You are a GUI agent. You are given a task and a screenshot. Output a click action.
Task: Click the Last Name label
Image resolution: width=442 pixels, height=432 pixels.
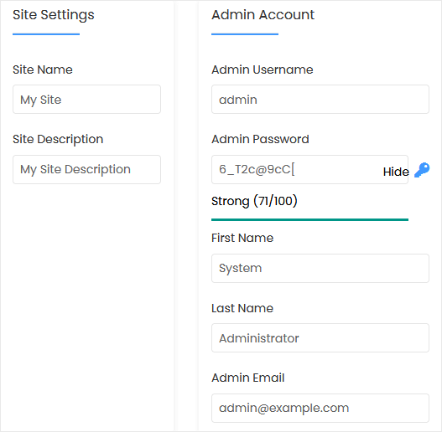(242, 308)
